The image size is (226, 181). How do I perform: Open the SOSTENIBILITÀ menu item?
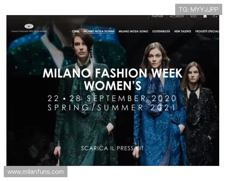coord(161,31)
